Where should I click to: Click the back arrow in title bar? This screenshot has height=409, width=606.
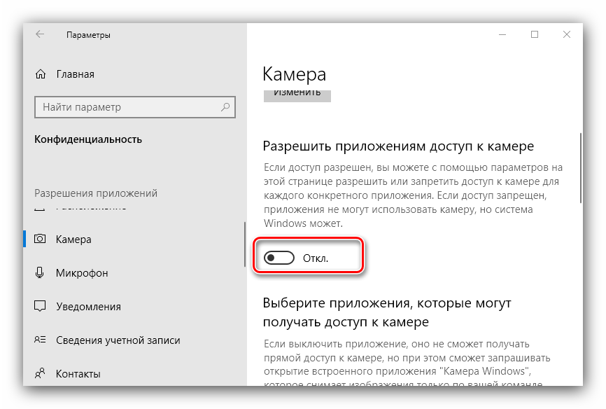[x=40, y=34]
